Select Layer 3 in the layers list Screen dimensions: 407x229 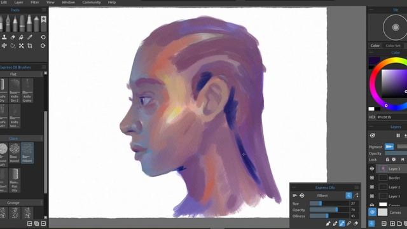pyautogui.click(x=392, y=169)
